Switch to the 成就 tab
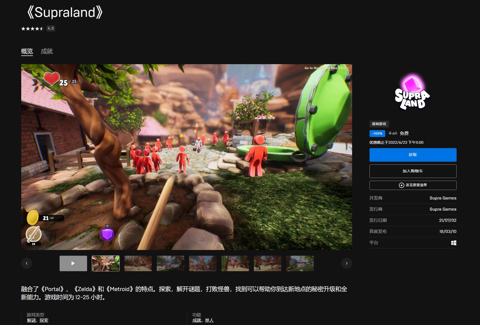The height and width of the screenshot is (325, 480). pyautogui.click(x=47, y=51)
